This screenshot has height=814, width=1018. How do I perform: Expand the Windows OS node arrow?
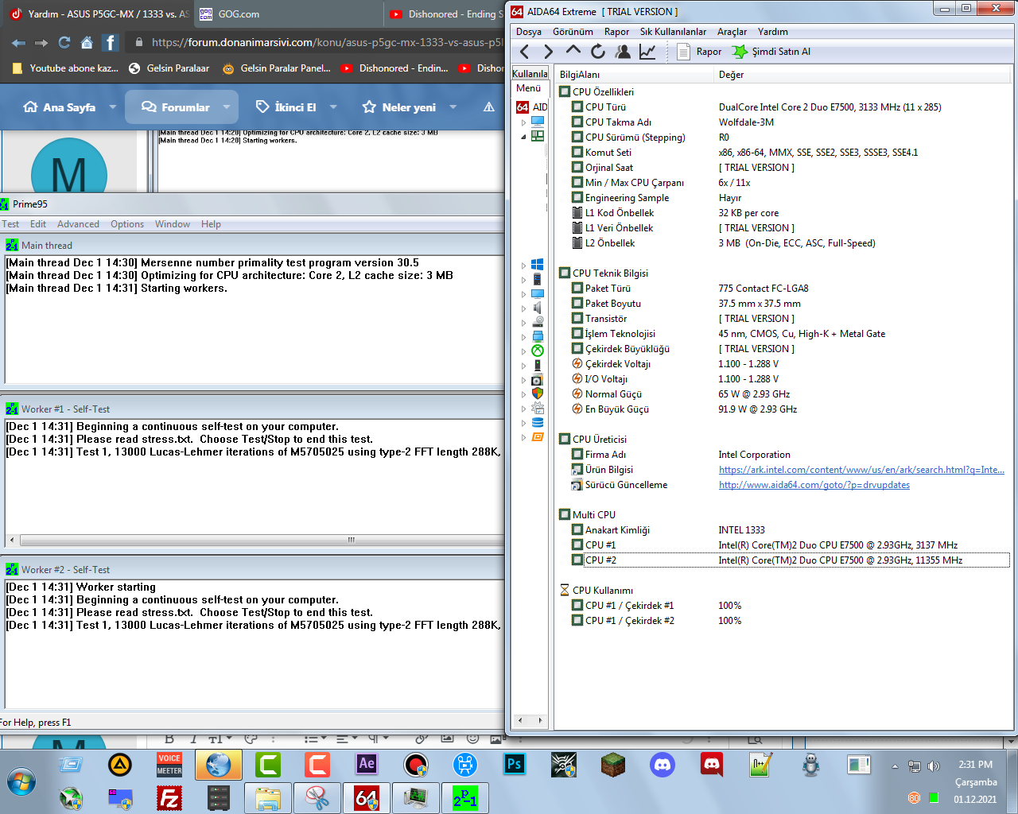tap(523, 266)
